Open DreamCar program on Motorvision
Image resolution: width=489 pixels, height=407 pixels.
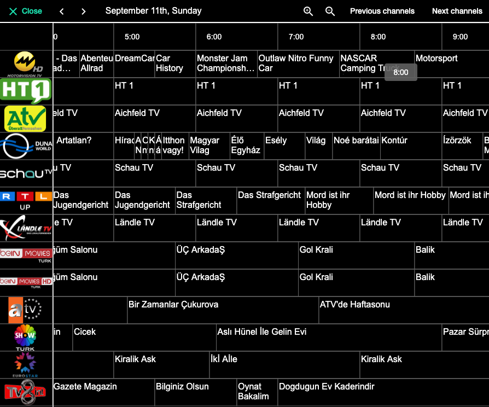(135, 64)
